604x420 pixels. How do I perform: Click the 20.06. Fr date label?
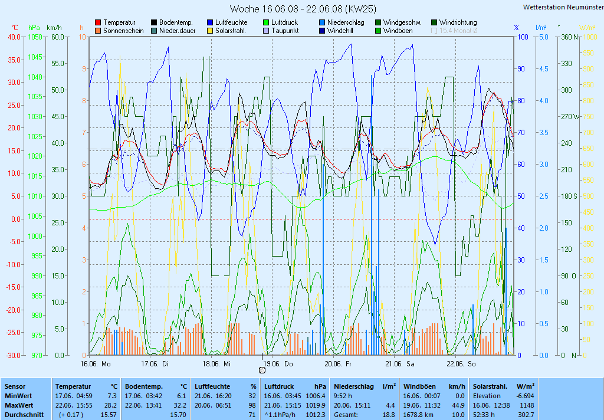[x=338, y=364]
